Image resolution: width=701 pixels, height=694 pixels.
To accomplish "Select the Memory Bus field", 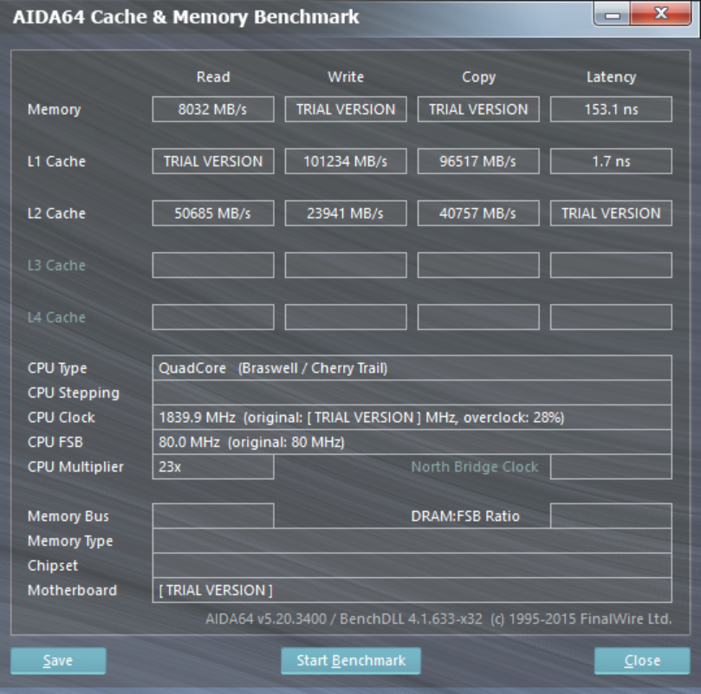I will (212, 516).
